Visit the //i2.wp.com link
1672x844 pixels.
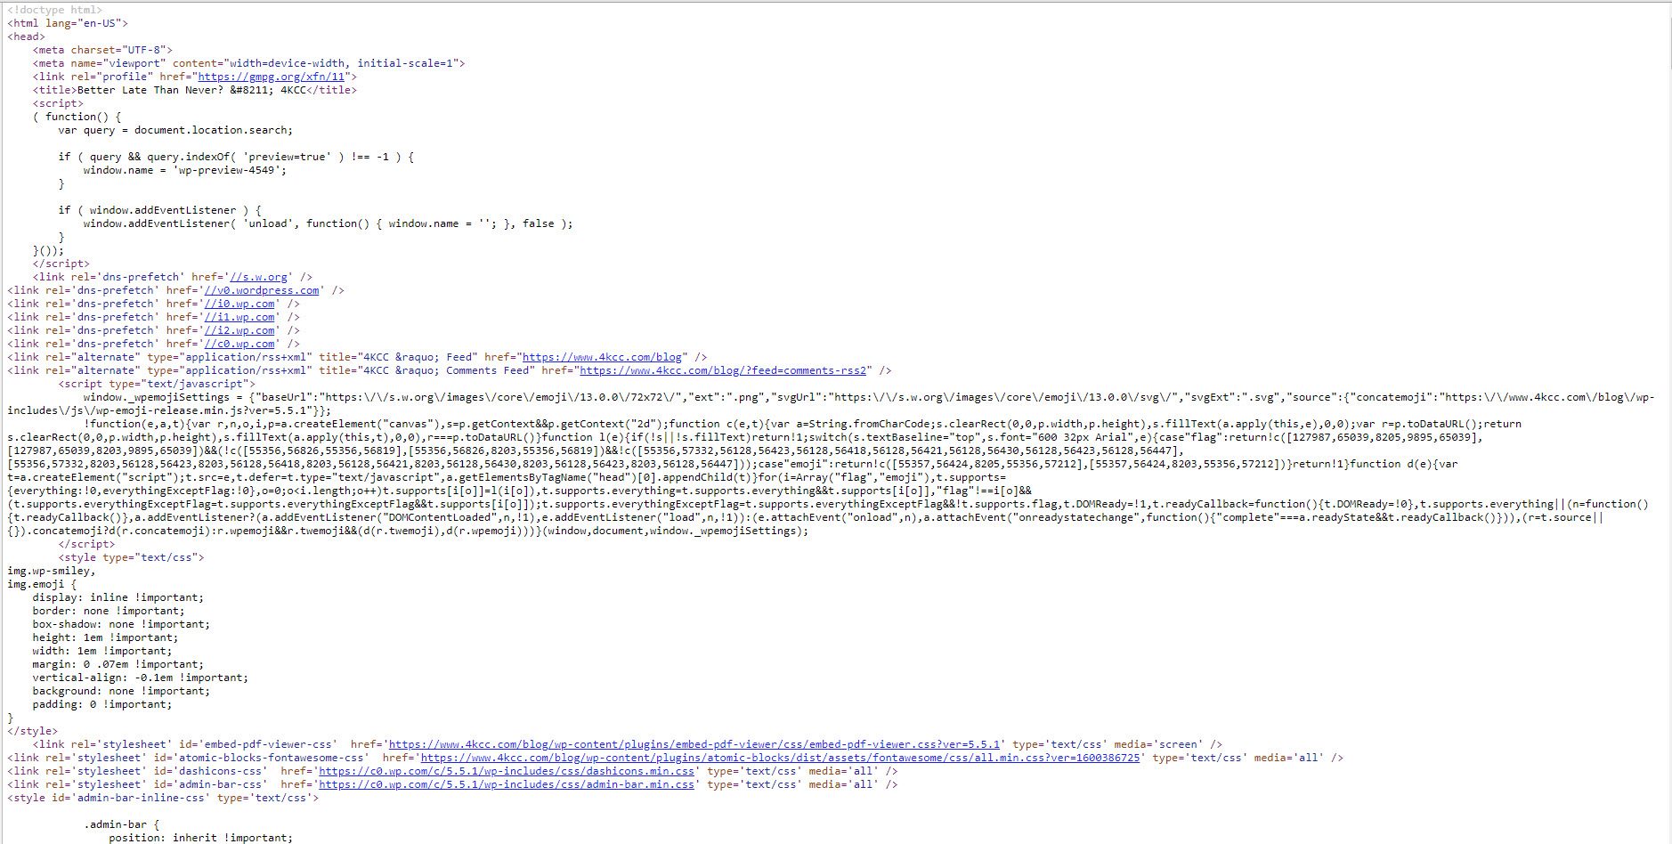coord(239,330)
